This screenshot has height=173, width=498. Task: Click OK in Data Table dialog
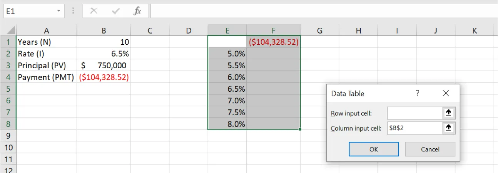(x=373, y=149)
